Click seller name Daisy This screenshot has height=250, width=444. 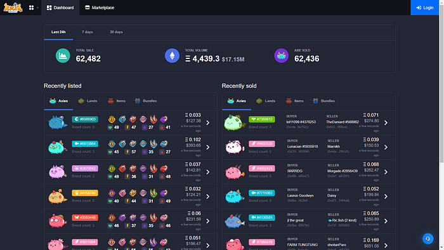[x=332, y=195]
